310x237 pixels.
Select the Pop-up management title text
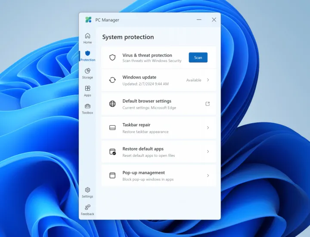[x=143, y=173]
